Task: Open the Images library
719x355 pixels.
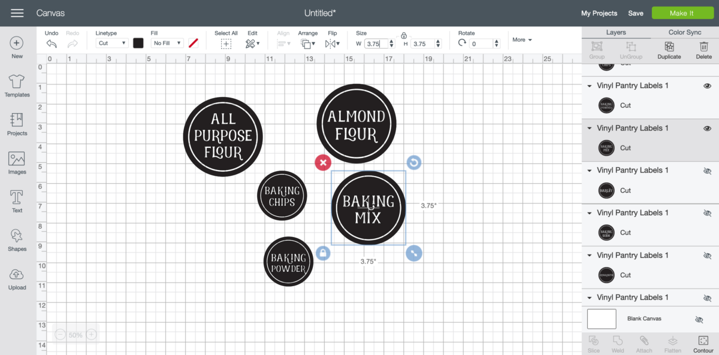Action: click(x=17, y=162)
